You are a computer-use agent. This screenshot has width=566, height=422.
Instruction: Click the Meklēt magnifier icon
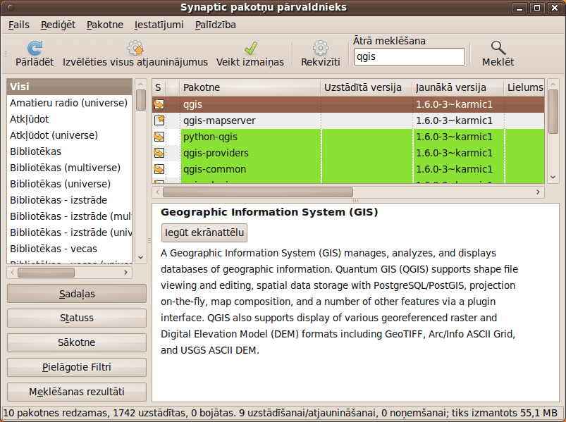tap(498, 48)
